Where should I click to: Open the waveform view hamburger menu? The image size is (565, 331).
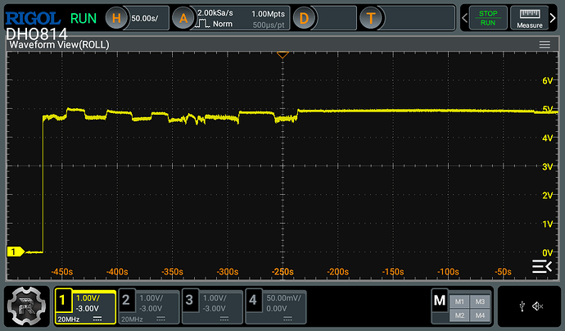[x=545, y=44]
